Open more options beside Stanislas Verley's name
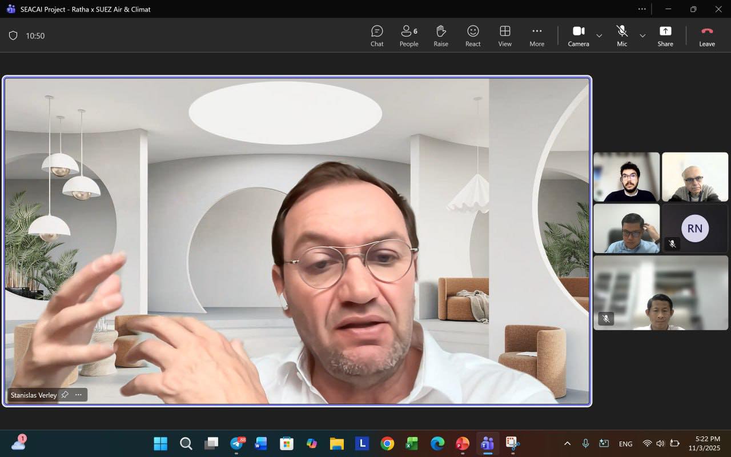Screen dimensions: 731x457 pos(78,395)
